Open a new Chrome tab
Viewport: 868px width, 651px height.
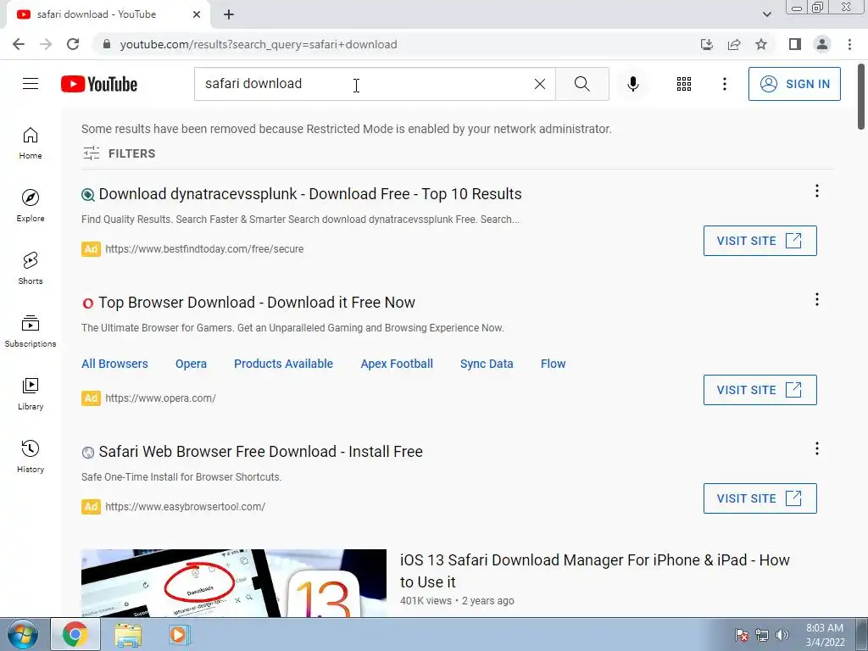point(229,14)
